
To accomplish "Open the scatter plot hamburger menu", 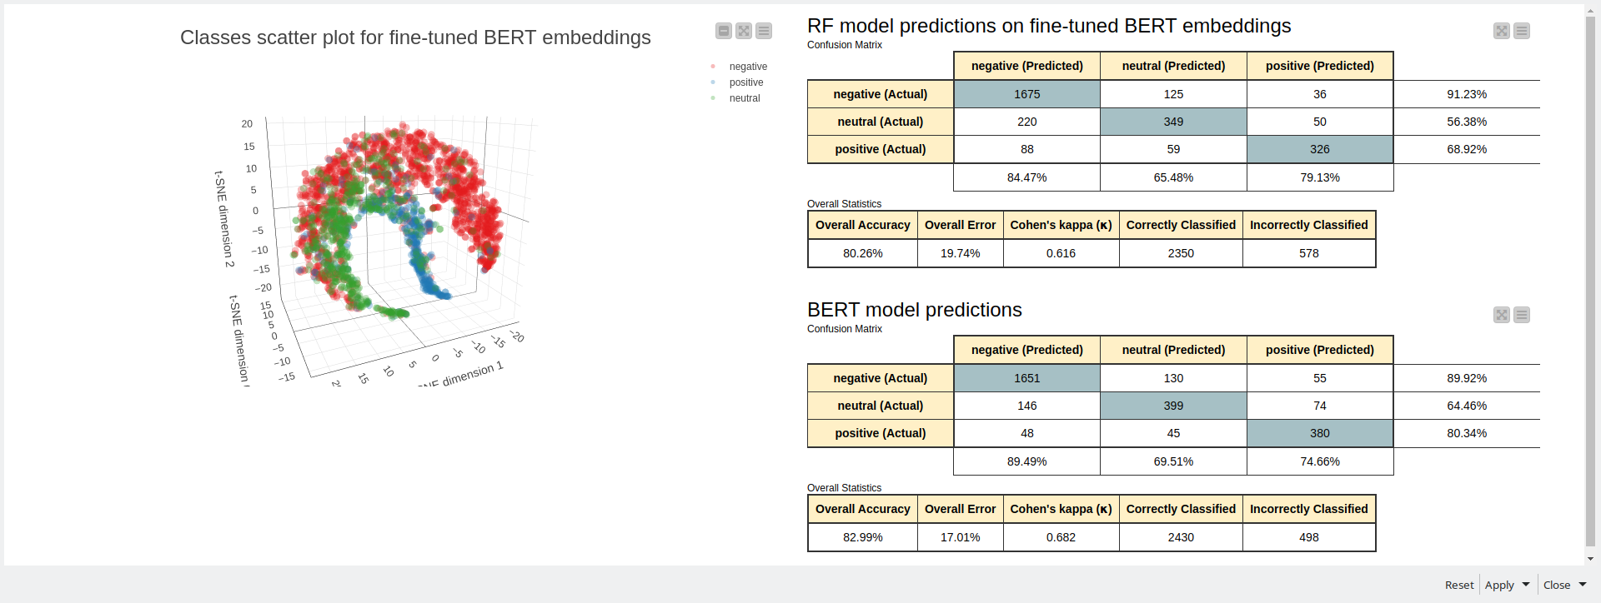I will tap(764, 31).
